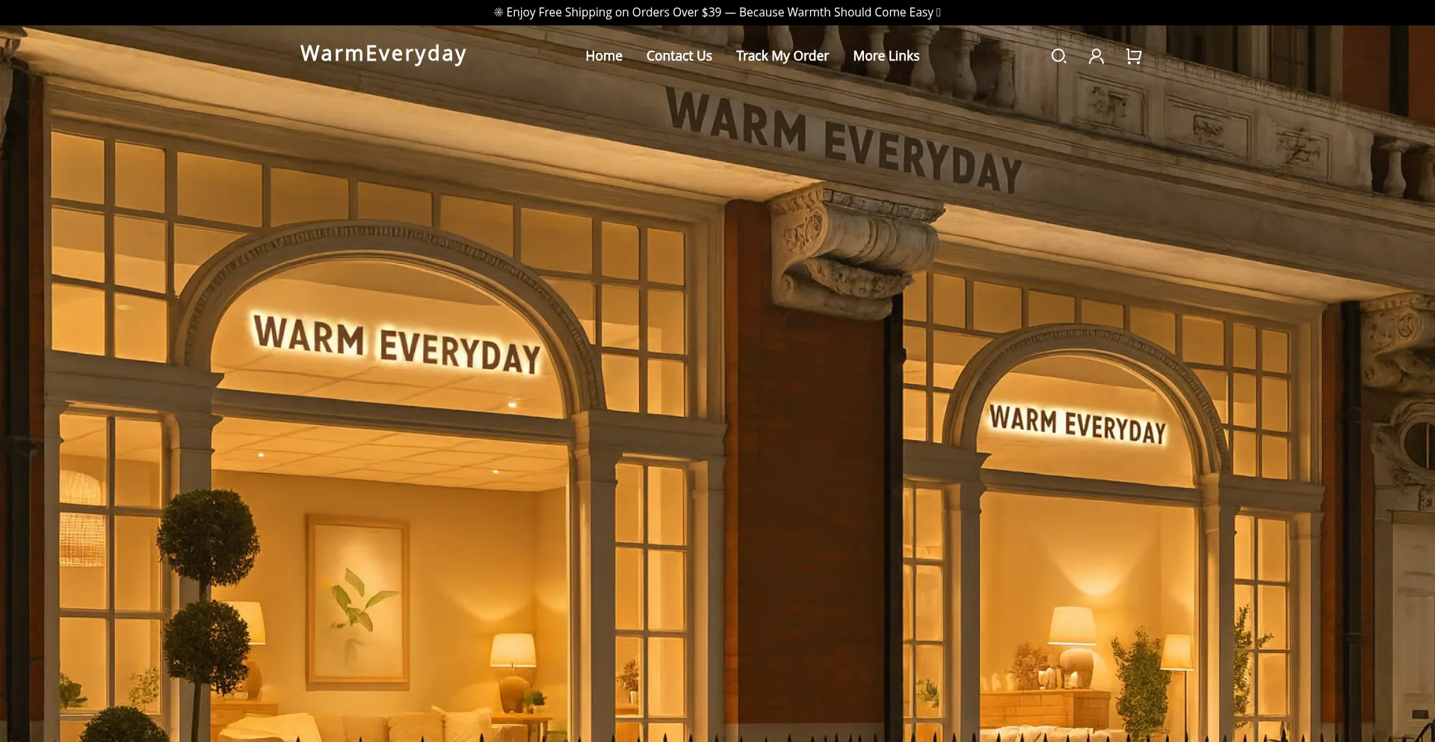The width and height of the screenshot is (1435, 742).
Task: Select Track My Order in the navigation
Action: click(x=782, y=55)
